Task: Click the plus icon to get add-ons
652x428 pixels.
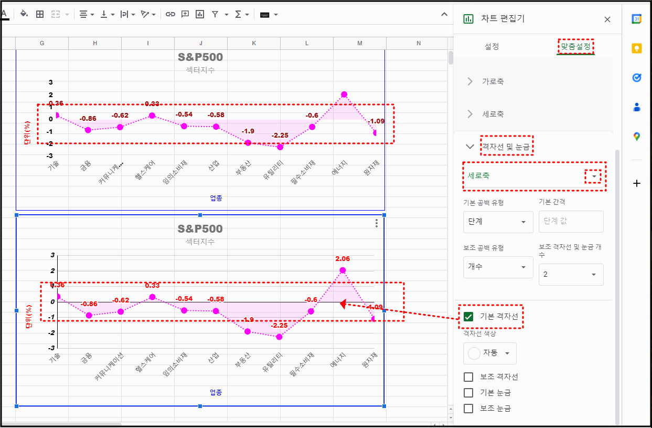Action: 637,183
